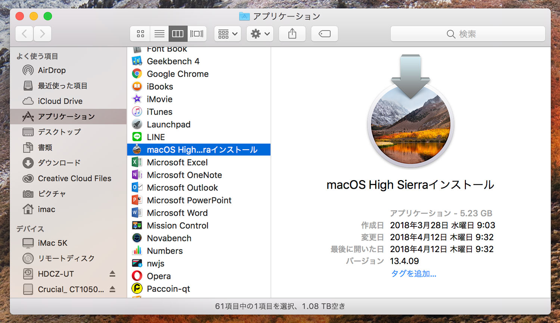Select the 'Numbers' name text

coord(165,251)
